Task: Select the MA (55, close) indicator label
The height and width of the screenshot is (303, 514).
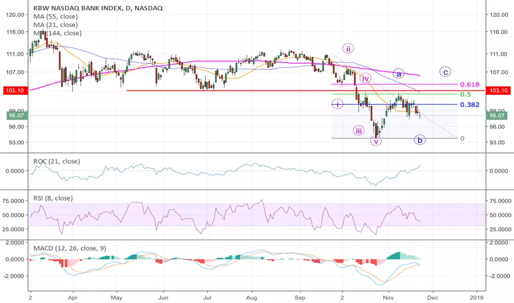Action: [55, 17]
